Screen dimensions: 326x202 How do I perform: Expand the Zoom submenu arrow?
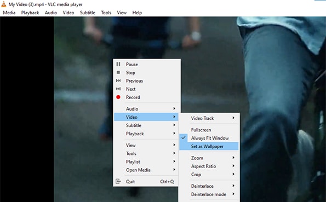tap(233, 158)
